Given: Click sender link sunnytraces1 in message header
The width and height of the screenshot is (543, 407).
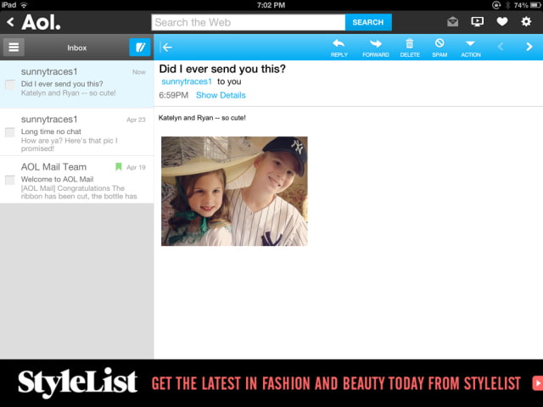Looking at the screenshot, I should click(187, 81).
